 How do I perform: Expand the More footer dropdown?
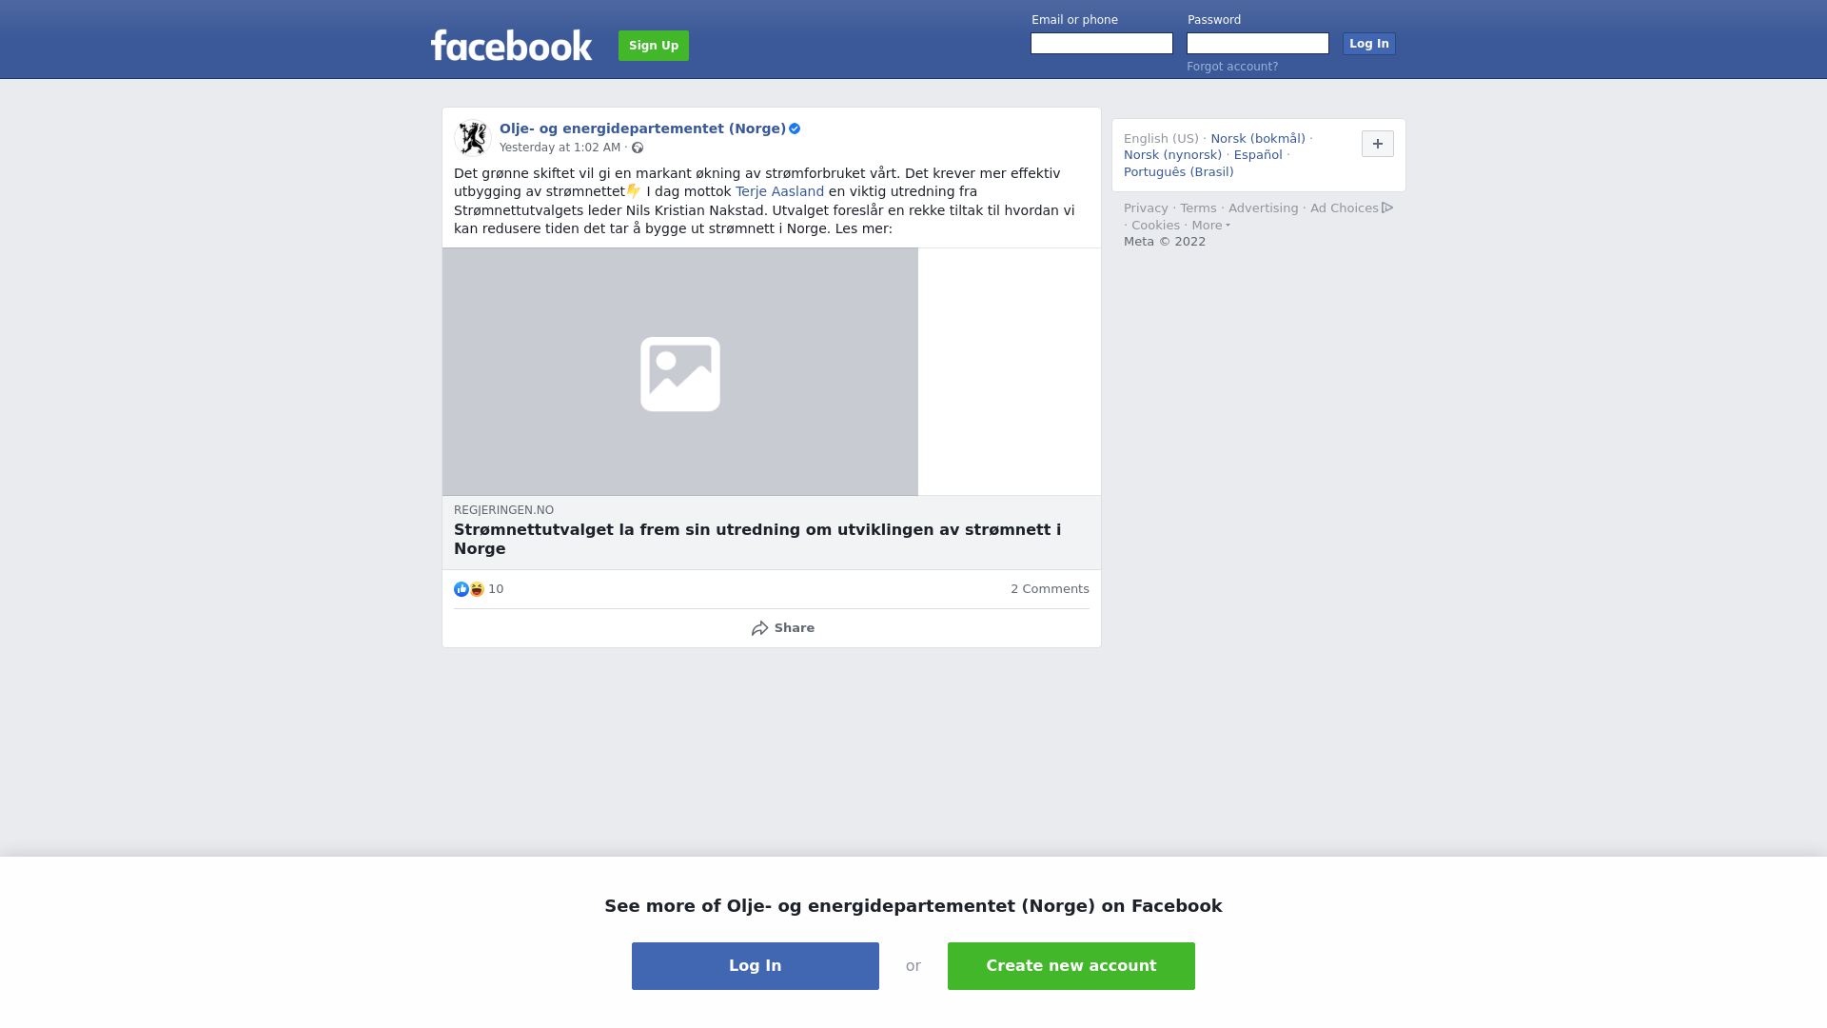click(1211, 226)
